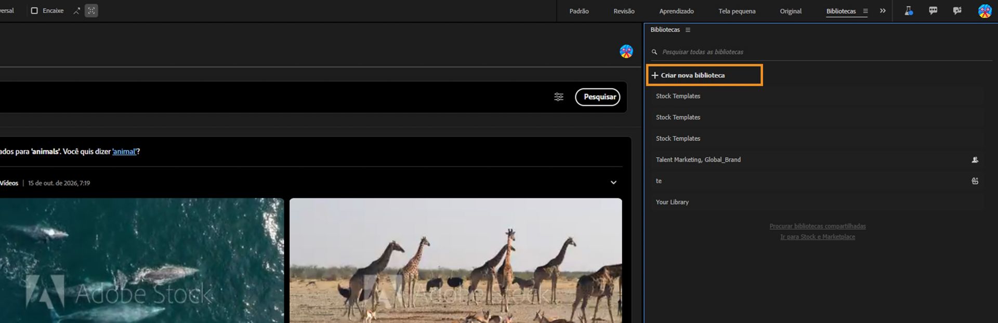The image size is (998, 323).
Task: Focus the Pesquisar todas as bibliotecas field
Action: tap(821, 52)
